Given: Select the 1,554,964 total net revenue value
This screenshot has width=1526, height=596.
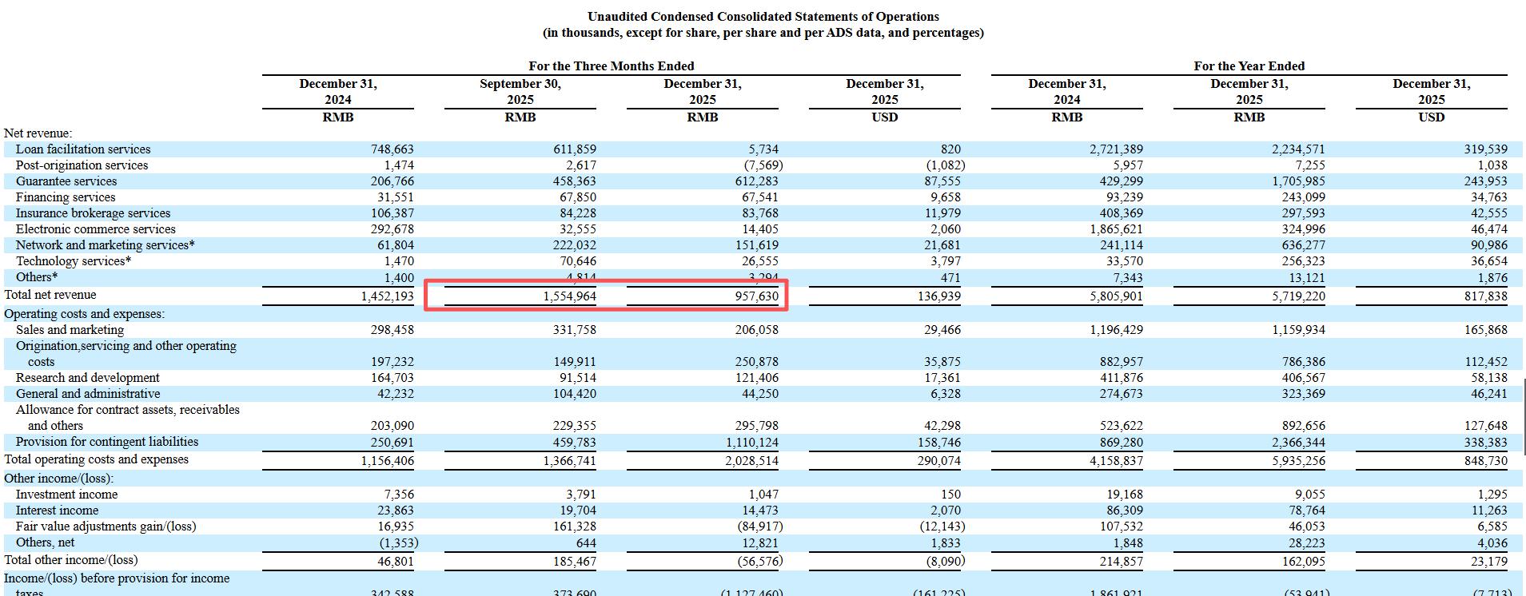Looking at the screenshot, I should pyautogui.click(x=569, y=296).
